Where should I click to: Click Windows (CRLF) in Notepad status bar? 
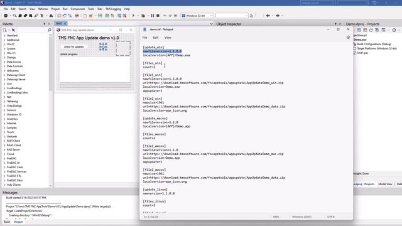(301, 217)
